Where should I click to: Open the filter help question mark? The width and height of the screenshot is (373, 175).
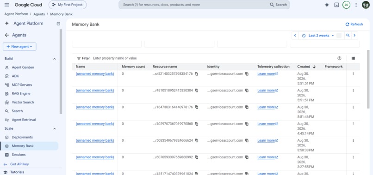click(x=339, y=58)
